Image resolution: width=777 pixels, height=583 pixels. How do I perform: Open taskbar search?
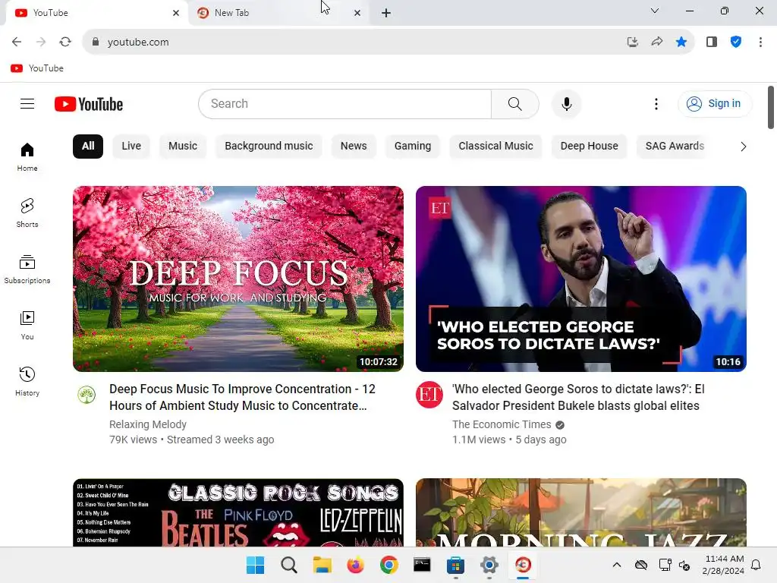click(289, 565)
